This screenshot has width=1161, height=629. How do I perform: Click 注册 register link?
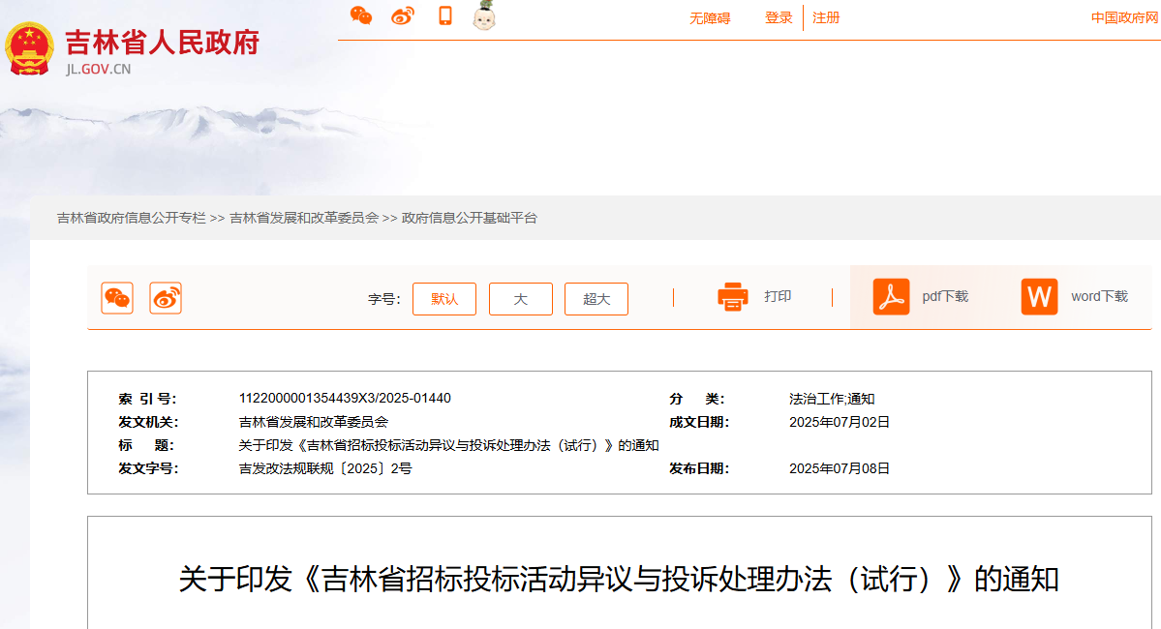point(826,17)
